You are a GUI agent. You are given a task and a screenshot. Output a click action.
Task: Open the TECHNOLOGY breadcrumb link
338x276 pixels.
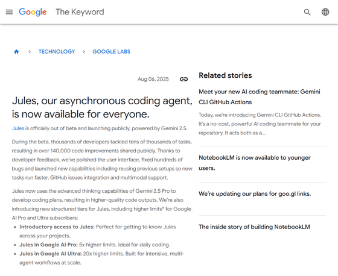click(57, 52)
